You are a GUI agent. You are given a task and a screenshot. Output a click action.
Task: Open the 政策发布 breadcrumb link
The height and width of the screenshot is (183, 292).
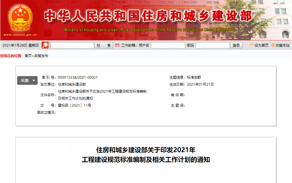click(41, 56)
